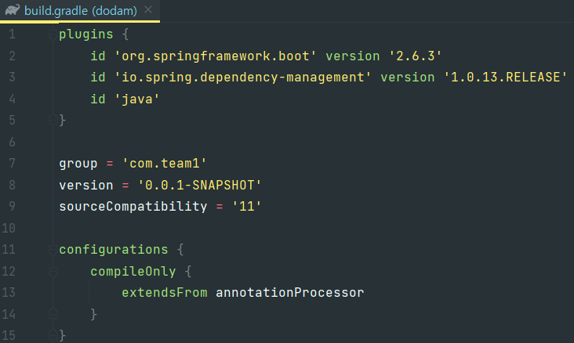Image resolution: width=574 pixels, height=343 pixels.
Task: Click line number 3 in gutter
Action: (12, 78)
